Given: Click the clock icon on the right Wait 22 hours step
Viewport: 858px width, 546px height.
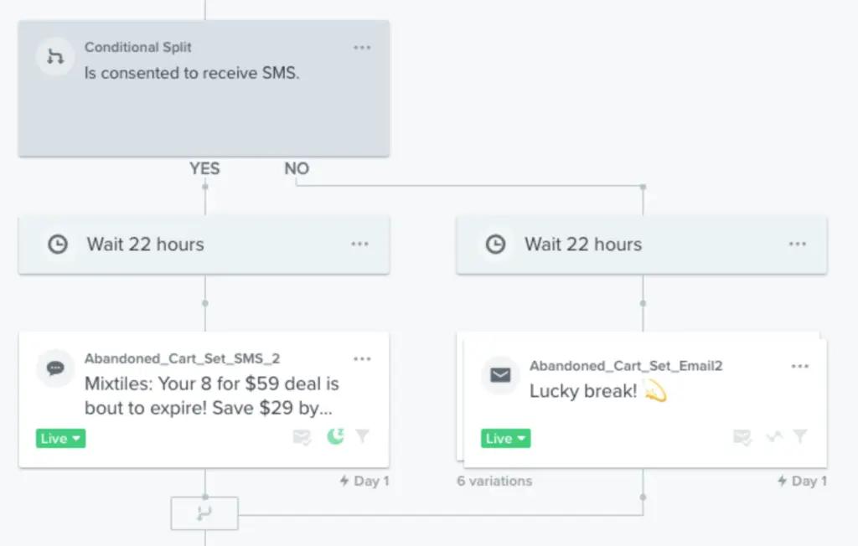Looking at the screenshot, I should [496, 245].
